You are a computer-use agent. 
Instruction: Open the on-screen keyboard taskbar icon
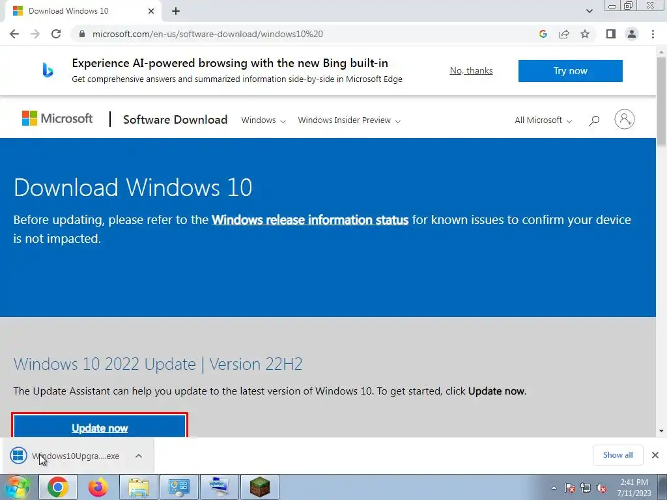click(219, 487)
